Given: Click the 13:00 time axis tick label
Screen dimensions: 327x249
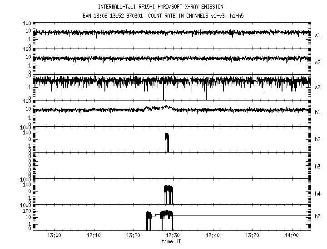Looking at the screenshot, I should point(54,236).
